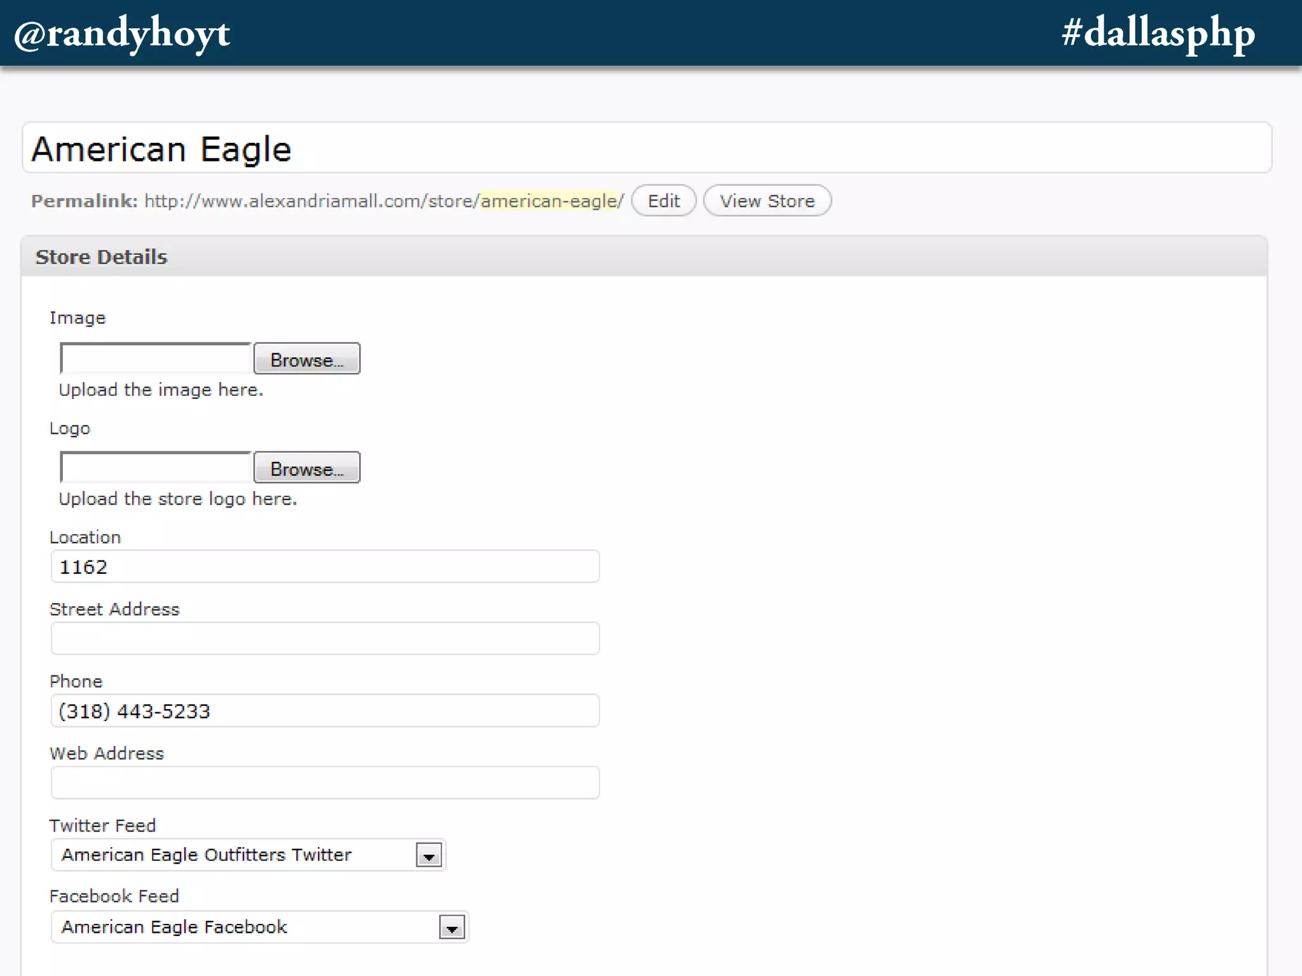Click the View Store button
The height and width of the screenshot is (976, 1302).
(x=767, y=201)
